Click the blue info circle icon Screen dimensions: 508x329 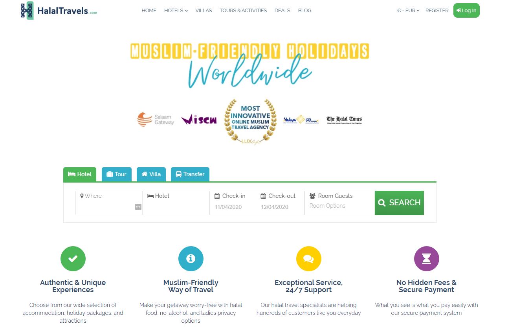[191, 259]
